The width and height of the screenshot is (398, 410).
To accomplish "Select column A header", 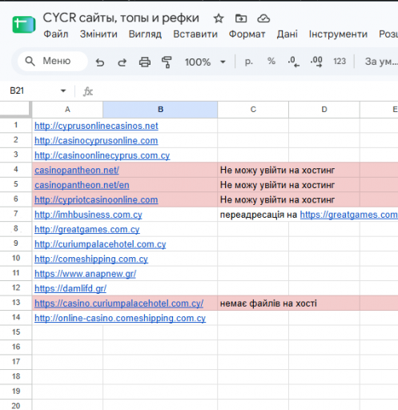I will click(x=67, y=110).
